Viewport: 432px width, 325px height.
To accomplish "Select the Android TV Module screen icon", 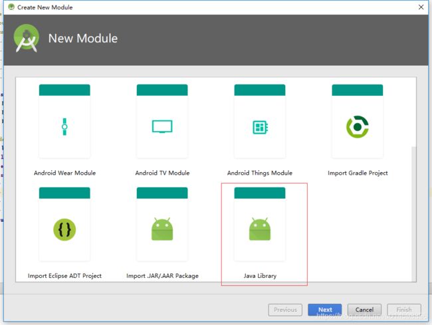I will point(162,126).
